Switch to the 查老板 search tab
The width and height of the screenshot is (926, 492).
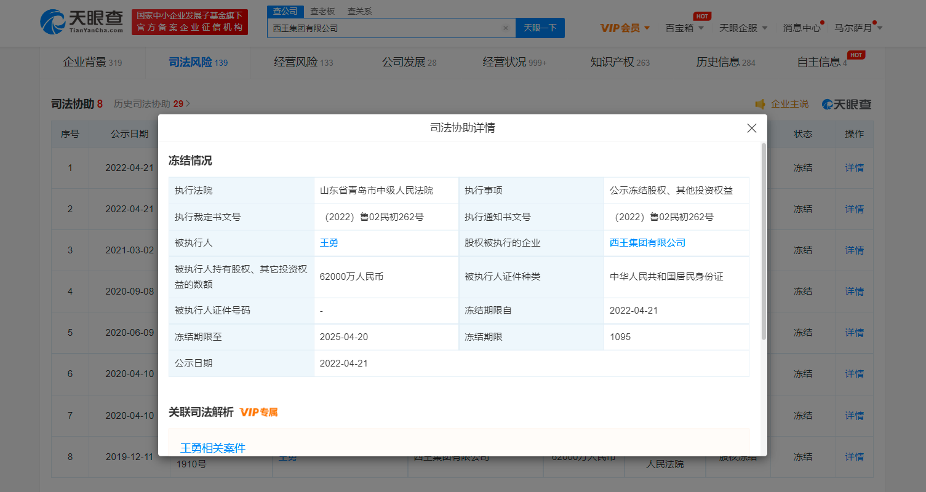[322, 11]
